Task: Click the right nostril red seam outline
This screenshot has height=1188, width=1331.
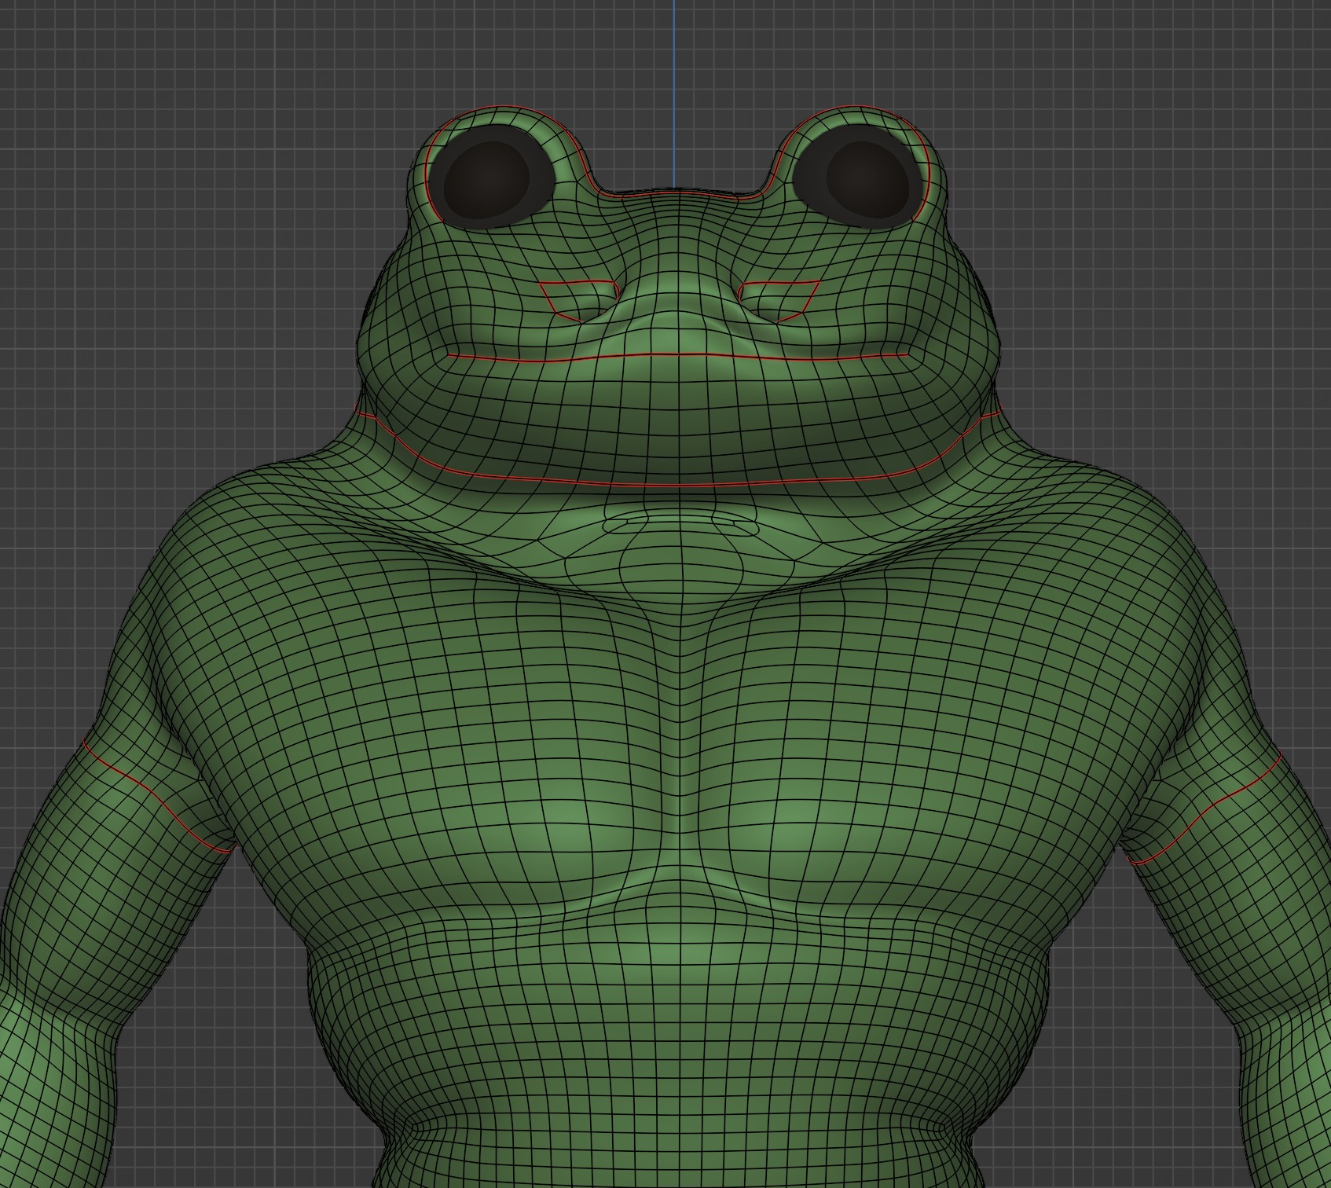Action: point(780,301)
